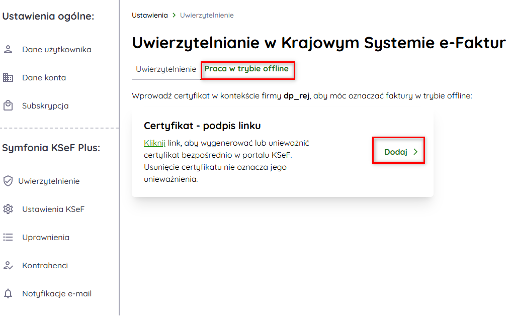Open the Subskrypcja menu label

coord(45,105)
